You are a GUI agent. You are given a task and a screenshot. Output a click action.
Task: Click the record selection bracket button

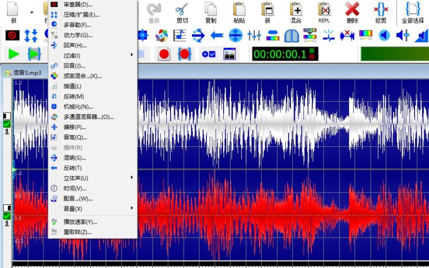click(x=184, y=54)
